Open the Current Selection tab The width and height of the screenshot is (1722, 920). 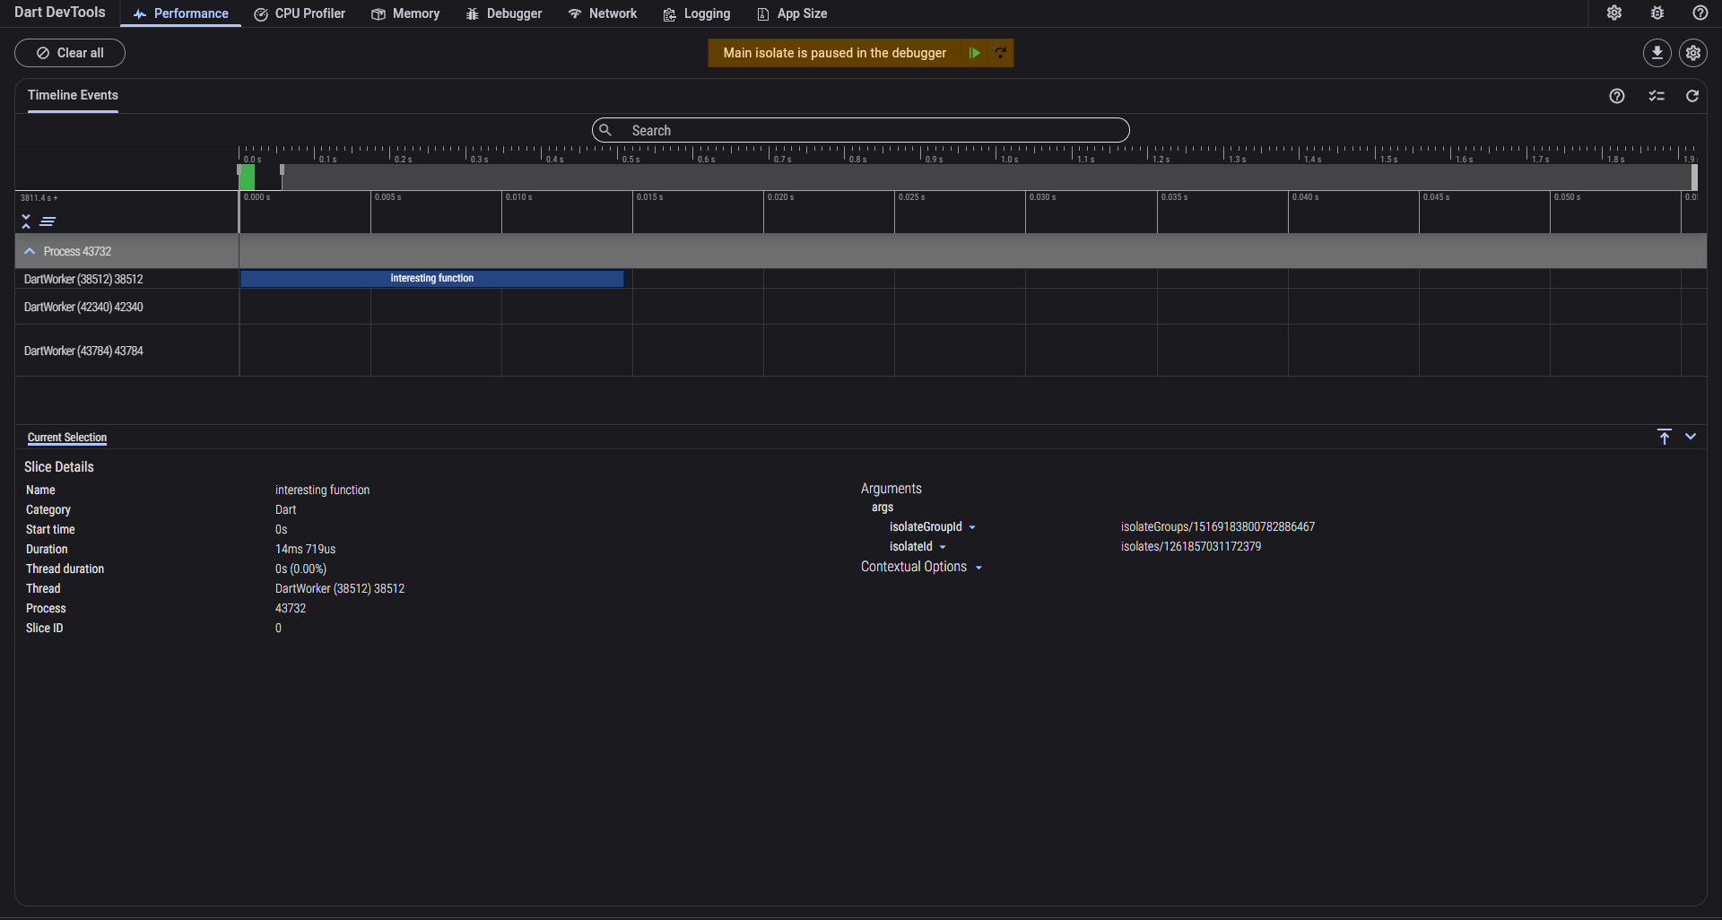coord(67,438)
